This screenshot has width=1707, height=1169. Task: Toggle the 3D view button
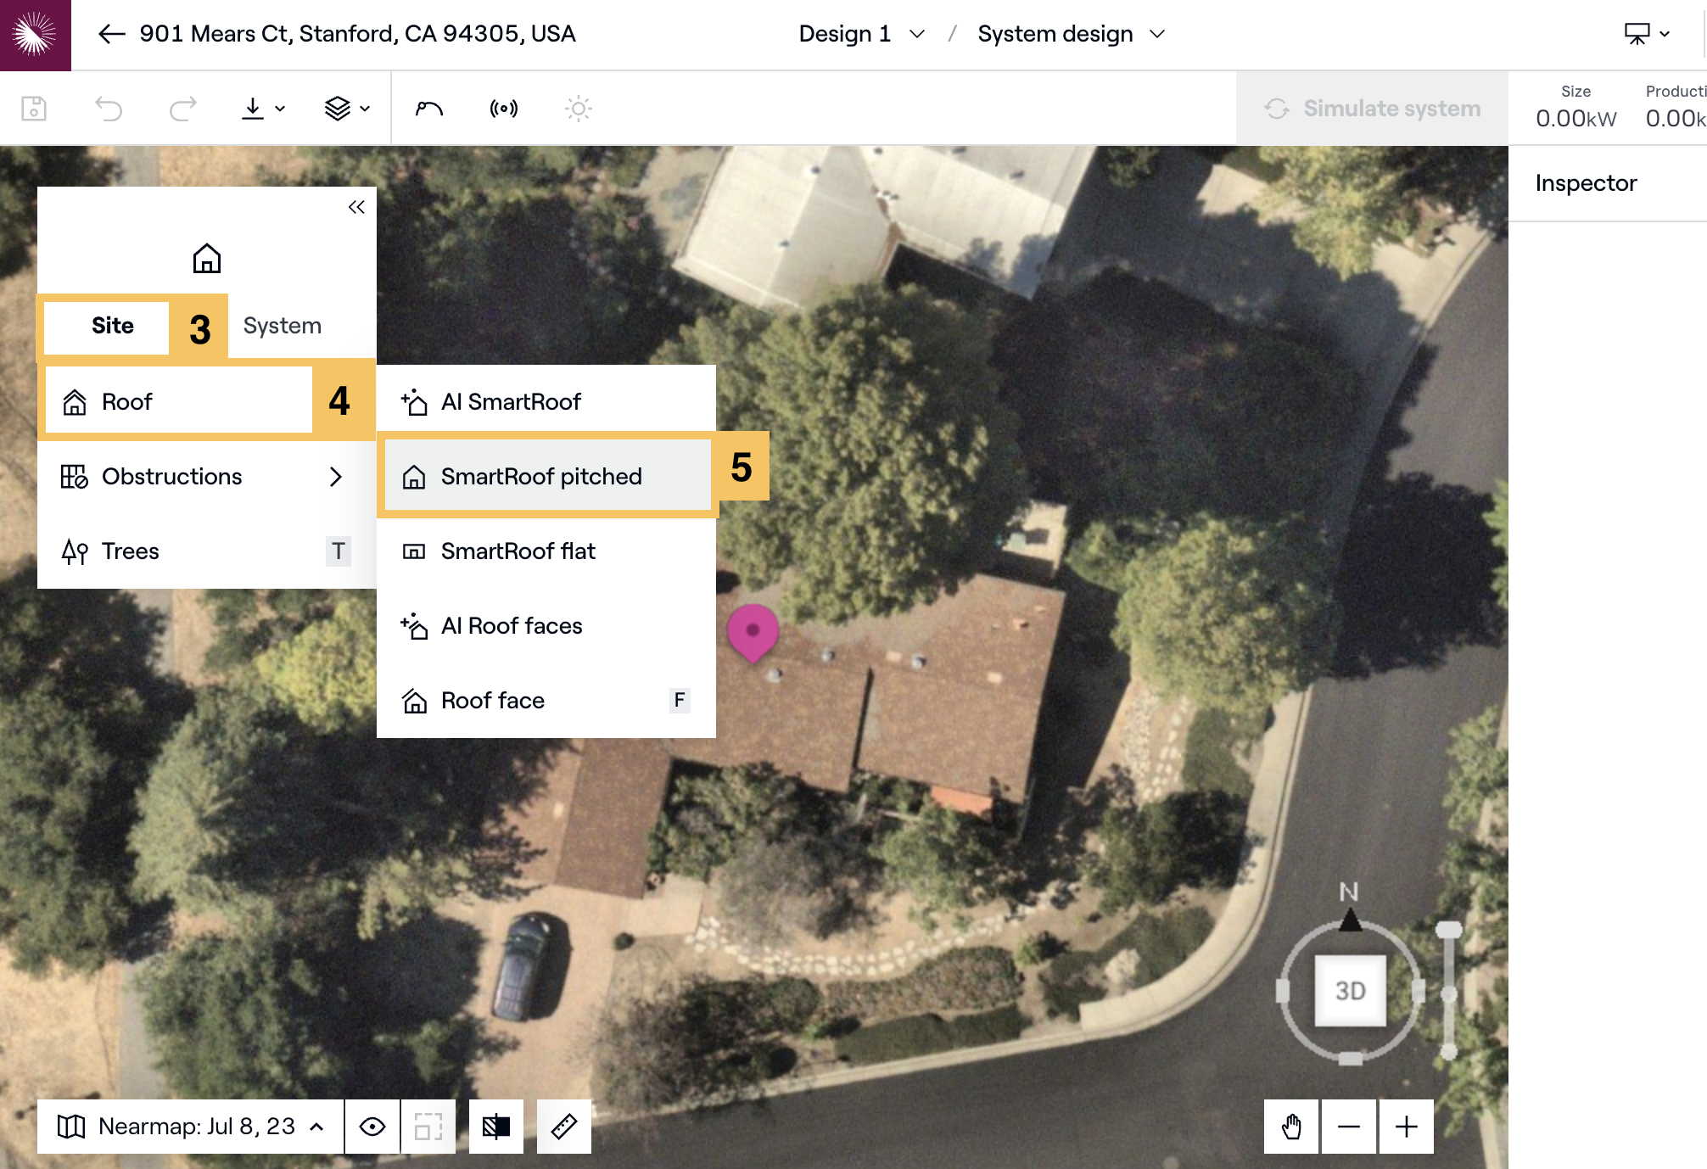point(1350,991)
